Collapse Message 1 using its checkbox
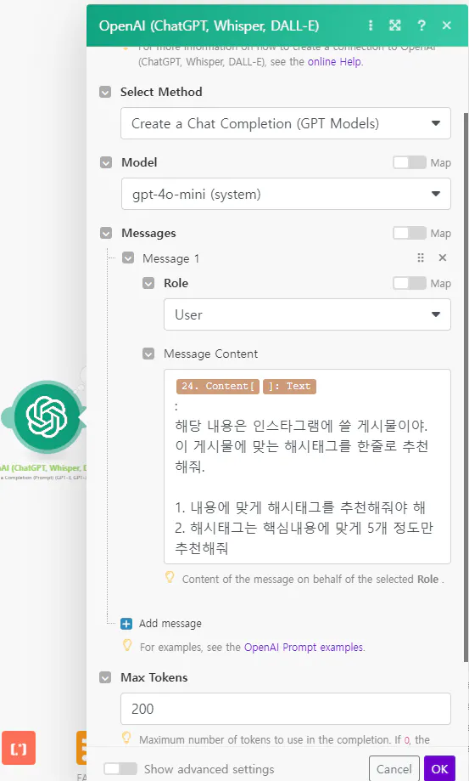This screenshot has width=469, height=781. [128, 258]
